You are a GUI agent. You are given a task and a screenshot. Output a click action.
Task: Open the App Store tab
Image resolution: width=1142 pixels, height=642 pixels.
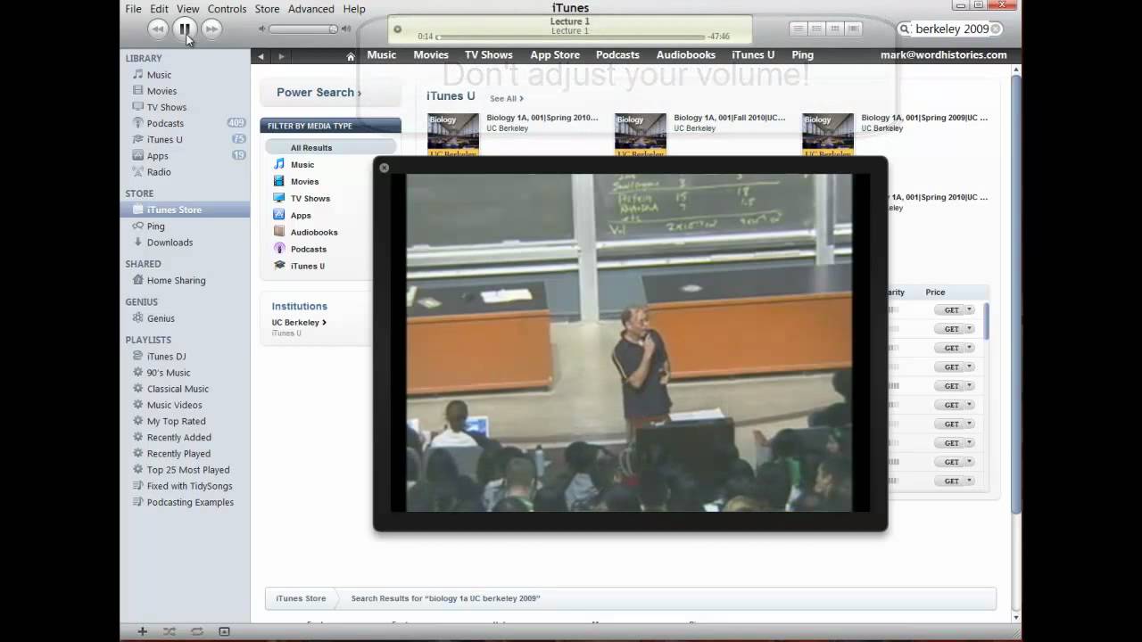(555, 55)
